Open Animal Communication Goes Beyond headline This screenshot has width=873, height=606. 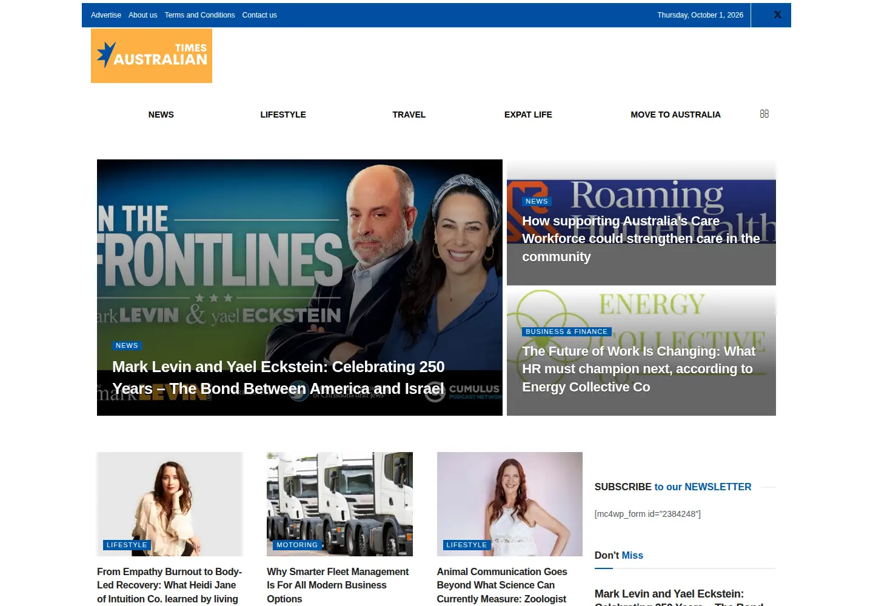[502, 585]
